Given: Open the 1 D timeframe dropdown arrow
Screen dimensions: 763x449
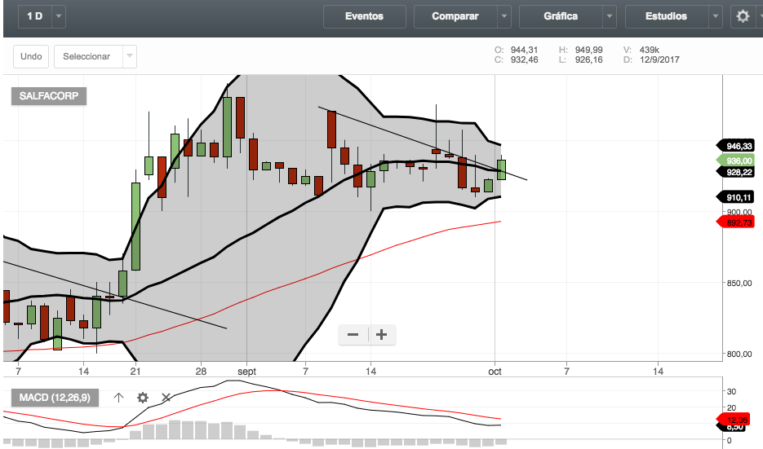Looking at the screenshot, I should coord(59,16).
